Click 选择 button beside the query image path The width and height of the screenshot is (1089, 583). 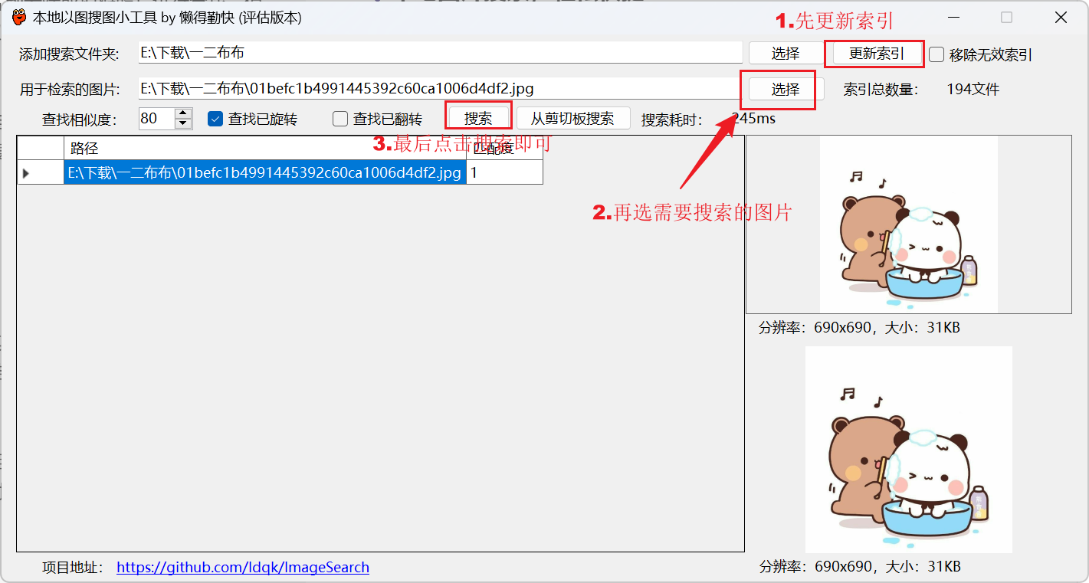pos(786,90)
